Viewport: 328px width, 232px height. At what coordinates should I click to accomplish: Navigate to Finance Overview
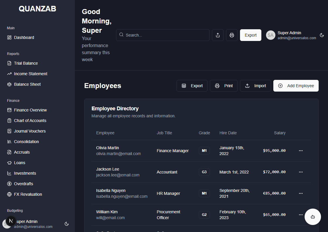pyautogui.click(x=27, y=110)
